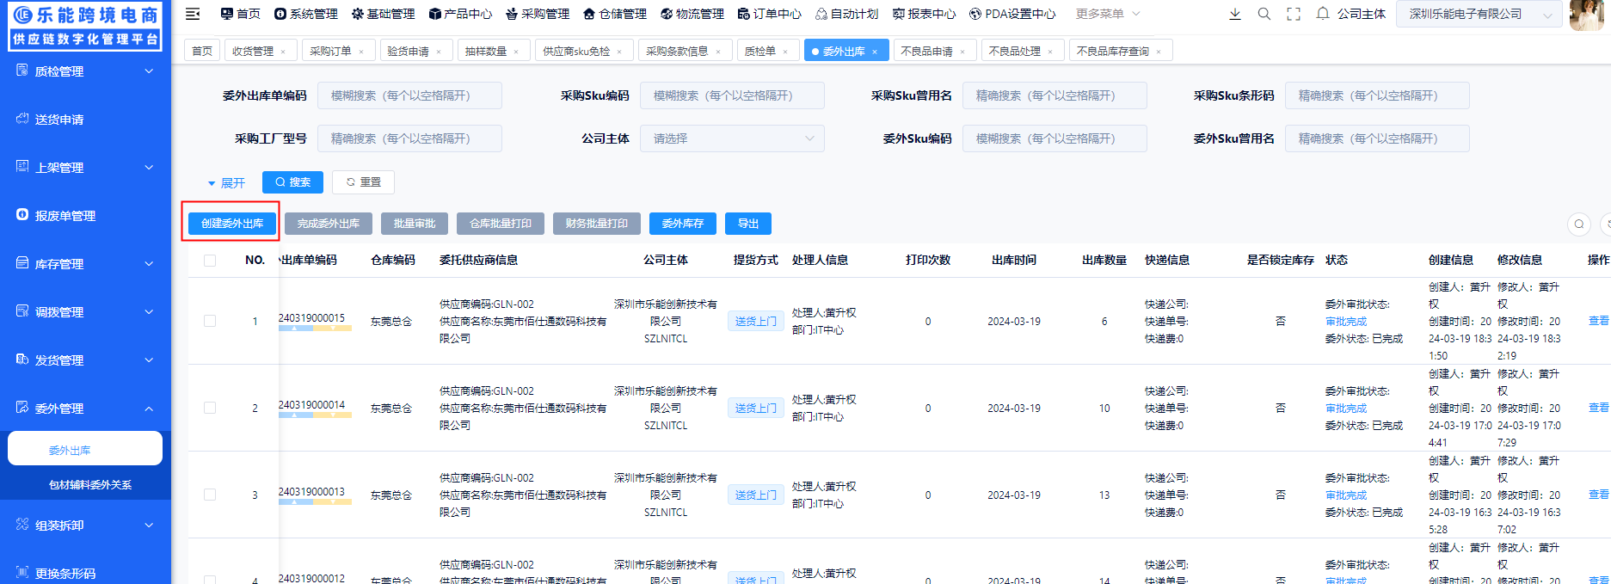1611x584 pixels.
Task: Click 仓库批量打印 button
Action: coord(501,224)
